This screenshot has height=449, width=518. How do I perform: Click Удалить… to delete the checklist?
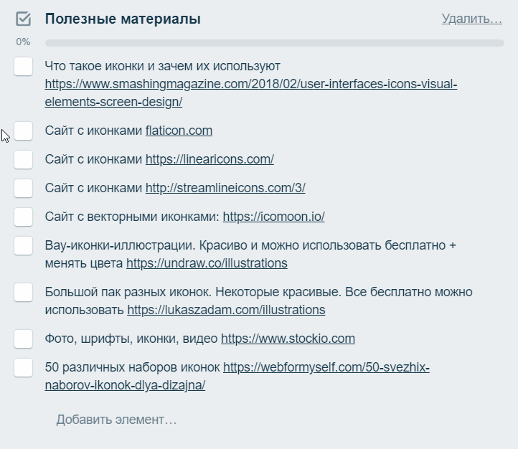tap(471, 19)
